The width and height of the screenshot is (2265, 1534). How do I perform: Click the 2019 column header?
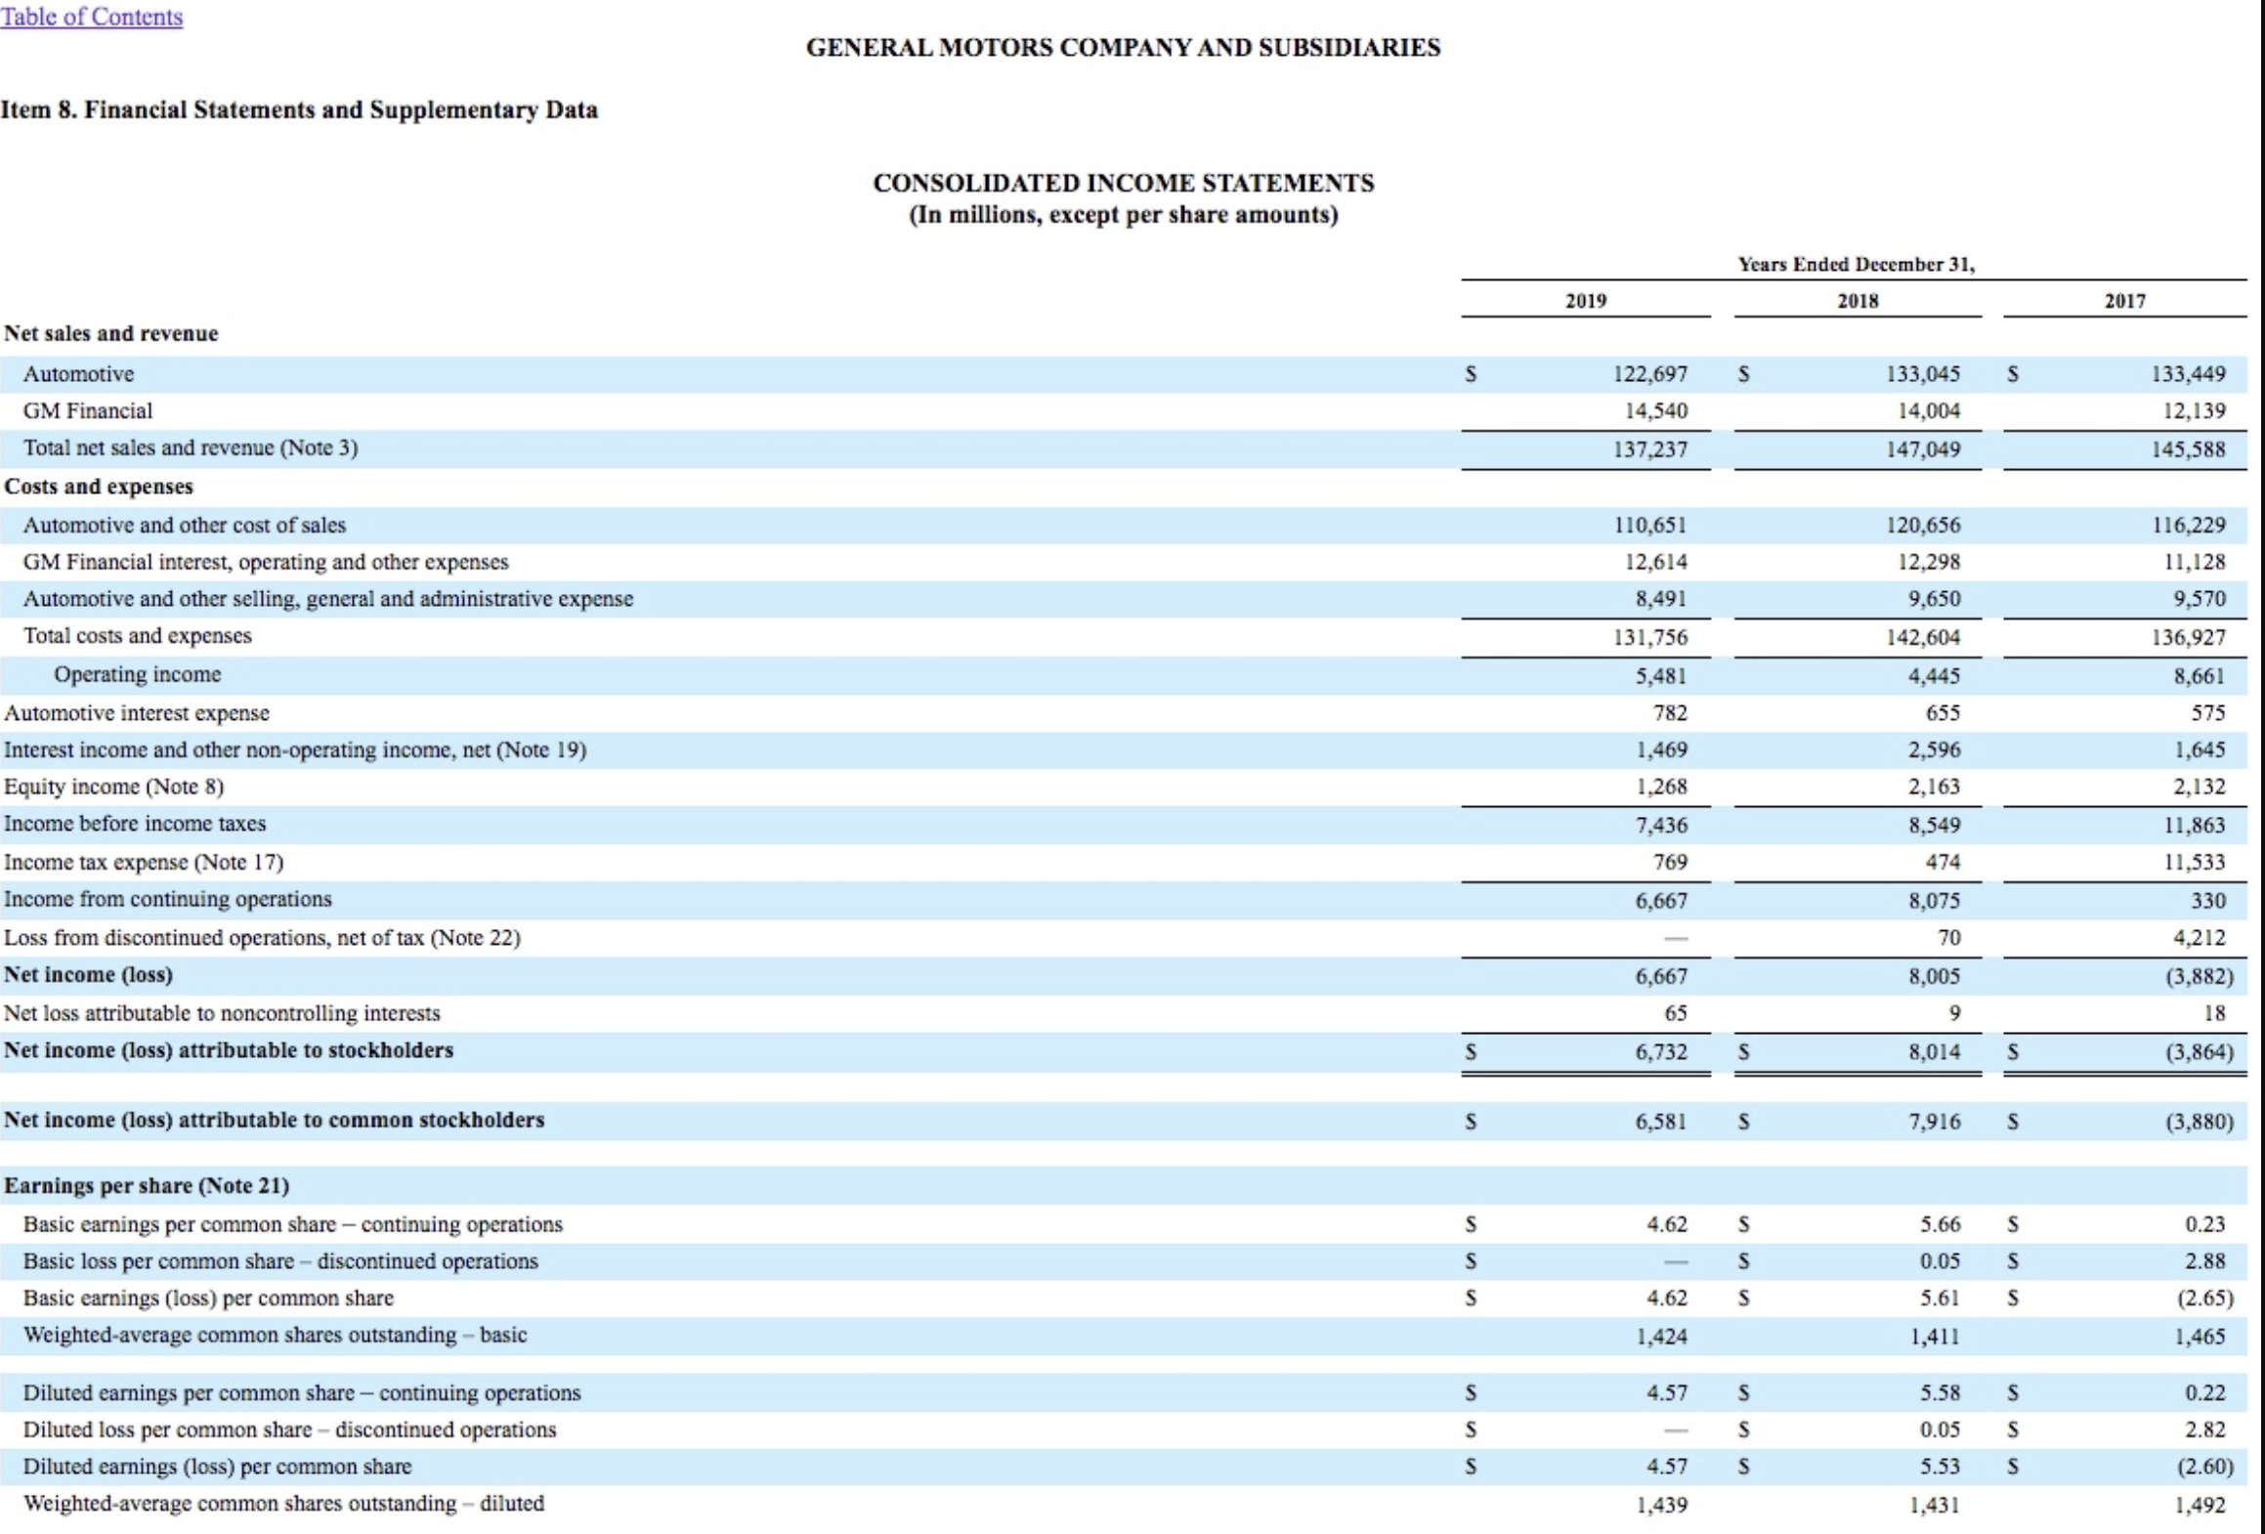[1585, 301]
